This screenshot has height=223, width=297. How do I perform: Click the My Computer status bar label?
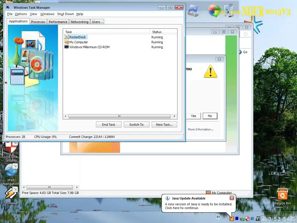222,193
